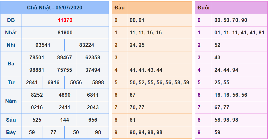Click the Chủ Nhật - 05/07/2020 date header
Viewport: 268px width, 140px height.
(54, 8)
